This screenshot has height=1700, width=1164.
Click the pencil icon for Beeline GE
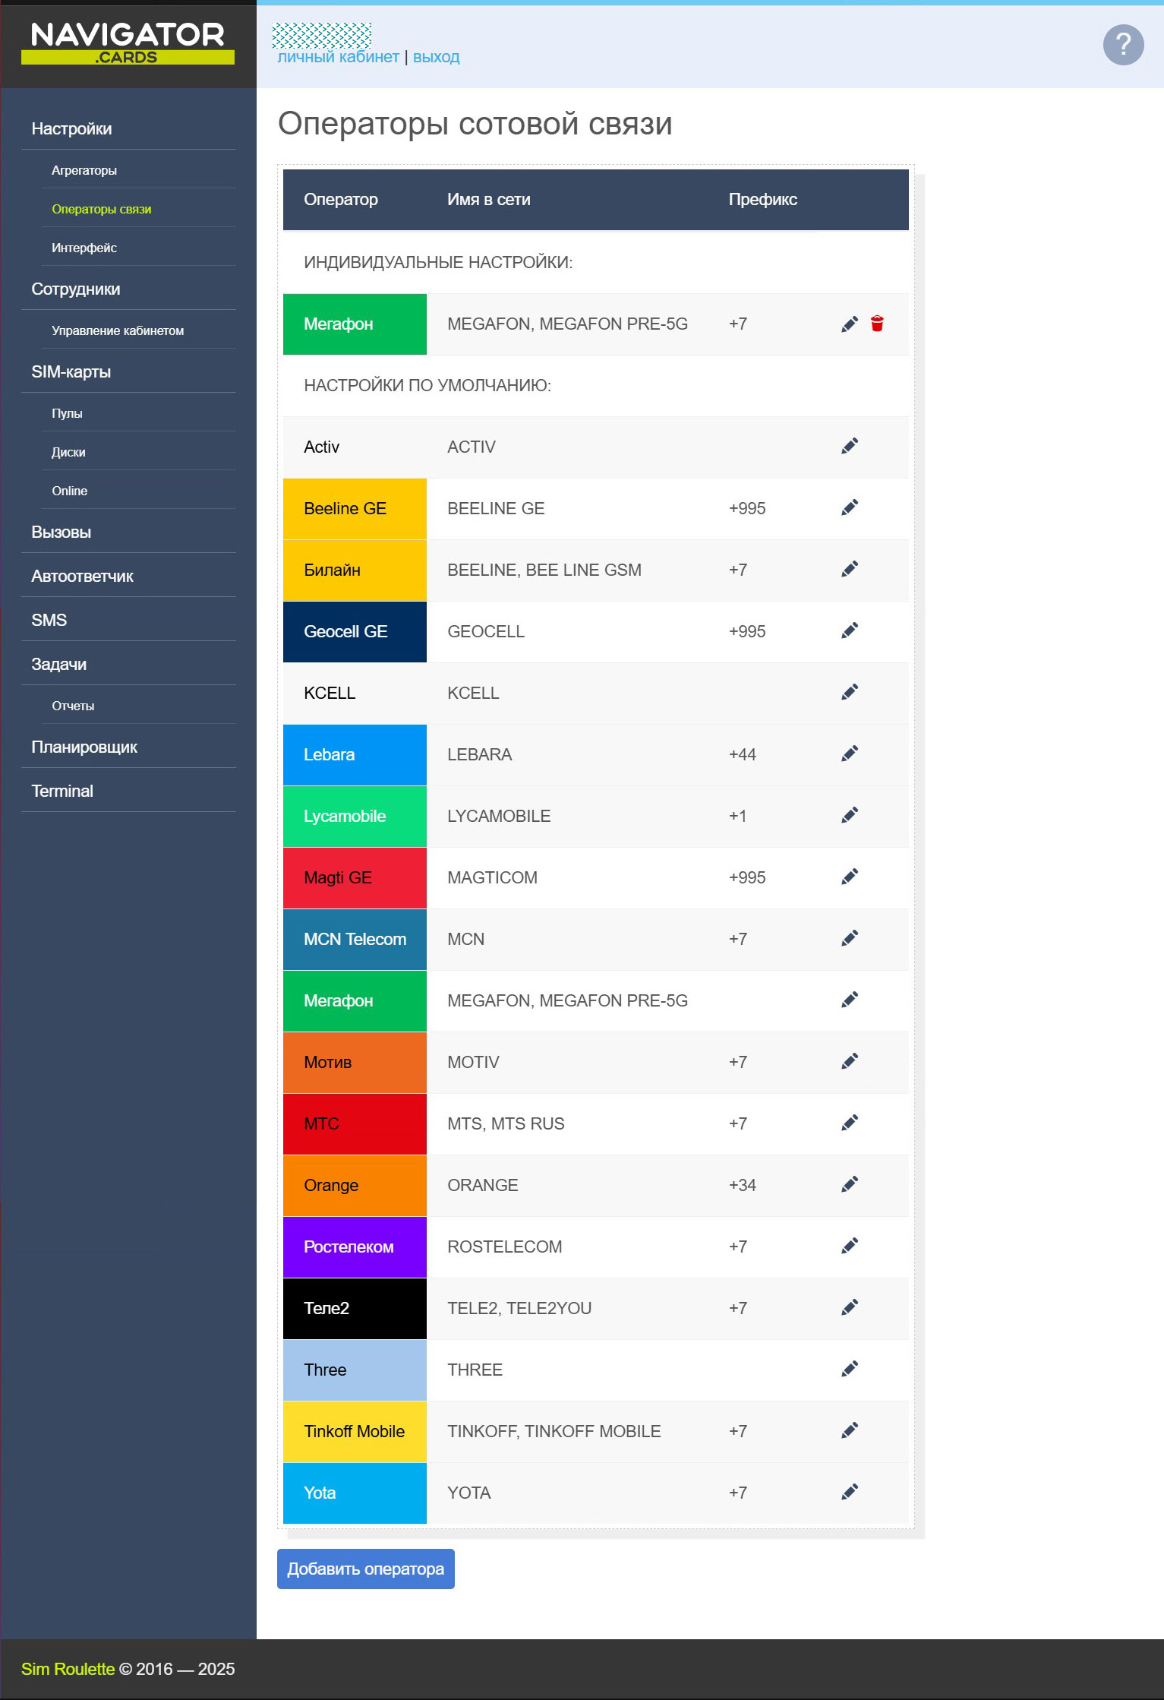(x=850, y=508)
